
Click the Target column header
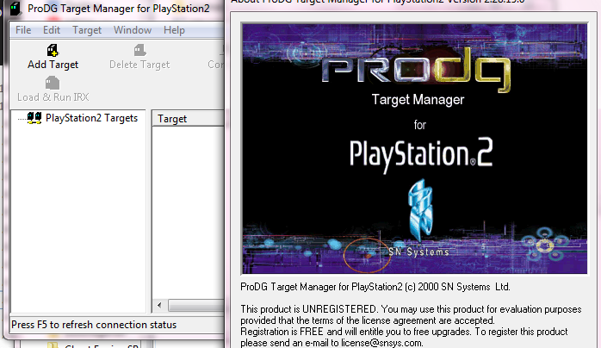tap(189, 119)
